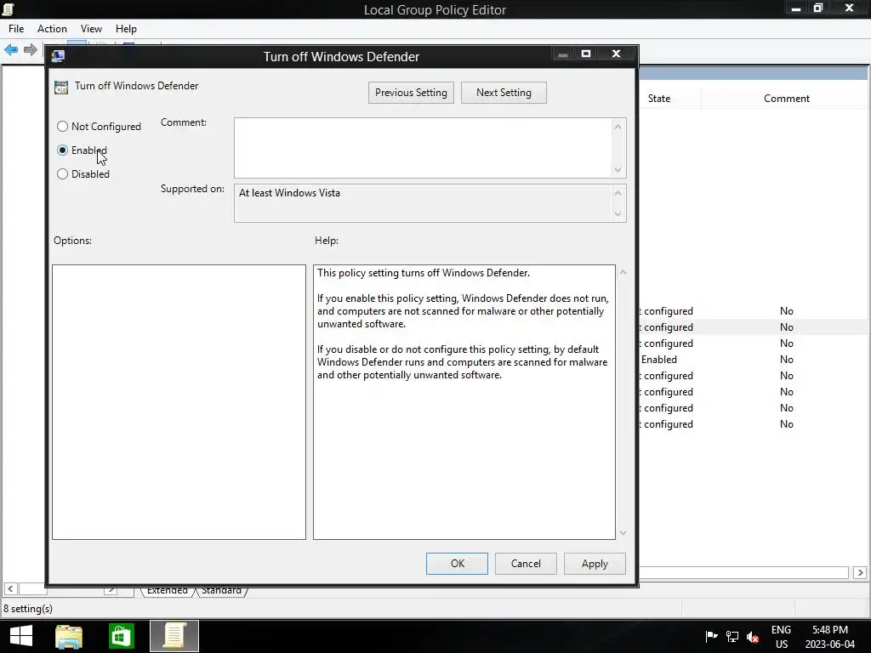Go to Next Setting

(x=504, y=93)
